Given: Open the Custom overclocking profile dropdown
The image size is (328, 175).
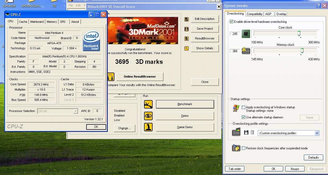Looking at the screenshot, I should tap(317, 133).
